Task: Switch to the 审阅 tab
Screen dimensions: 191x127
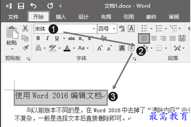Action: (x=174, y=17)
